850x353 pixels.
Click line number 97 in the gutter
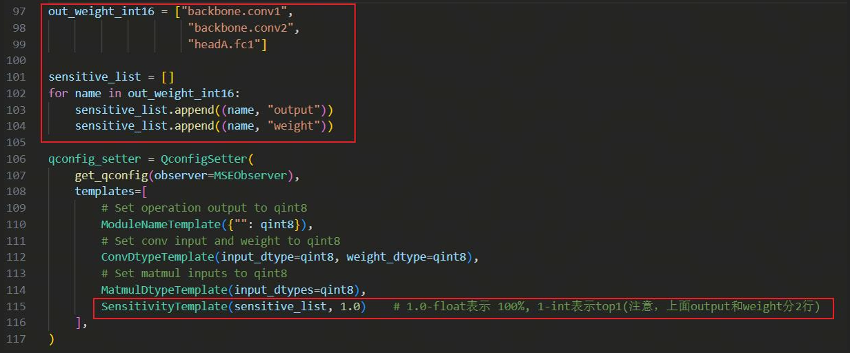(18, 12)
